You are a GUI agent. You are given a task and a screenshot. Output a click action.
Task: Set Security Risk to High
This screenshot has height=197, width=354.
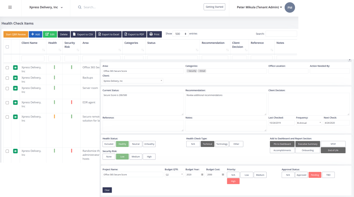coord(149,156)
